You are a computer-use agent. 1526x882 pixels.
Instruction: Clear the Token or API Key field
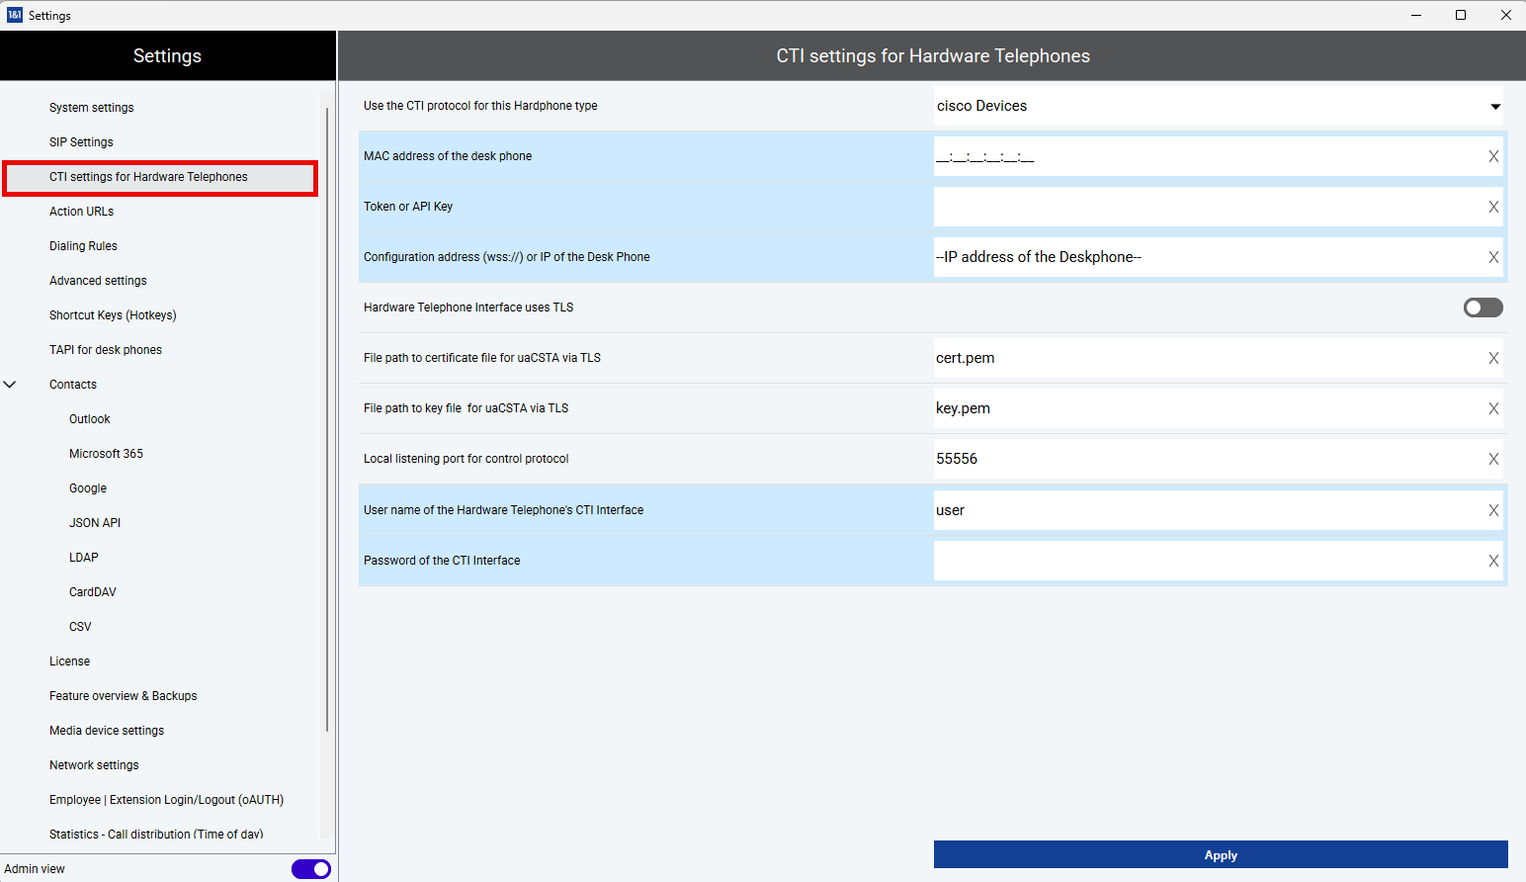coord(1493,207)
